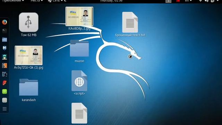Click the red recording indicator
222x125 pixels.
pyautogui.click(x=178, y=1)
